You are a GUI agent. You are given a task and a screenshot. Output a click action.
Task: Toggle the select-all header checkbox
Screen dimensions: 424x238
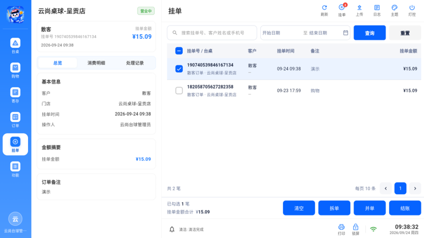(179, 51)
